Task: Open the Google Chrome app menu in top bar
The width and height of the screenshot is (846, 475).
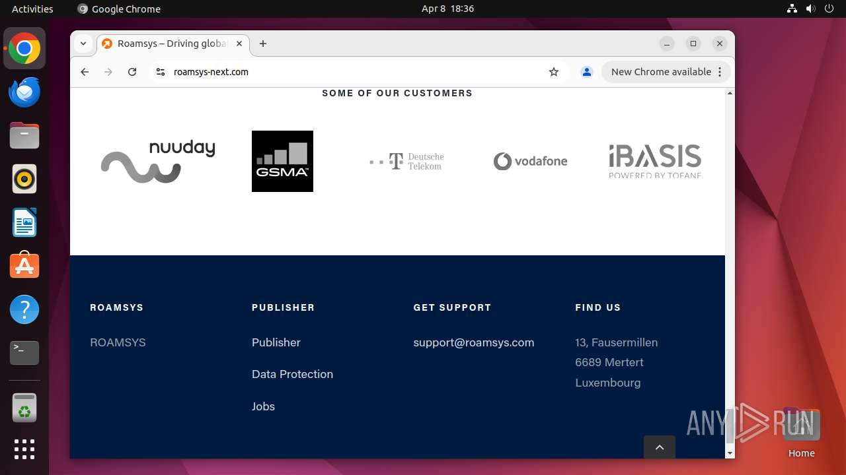Action: 119,9
